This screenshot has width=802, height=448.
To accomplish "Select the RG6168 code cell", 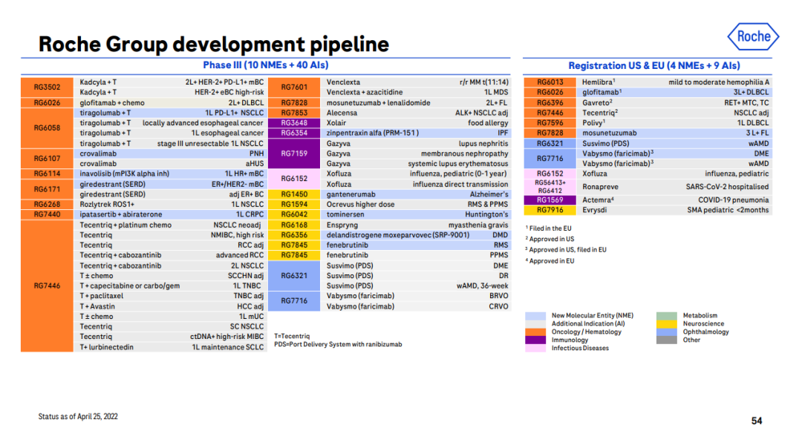I will point(294,225).
